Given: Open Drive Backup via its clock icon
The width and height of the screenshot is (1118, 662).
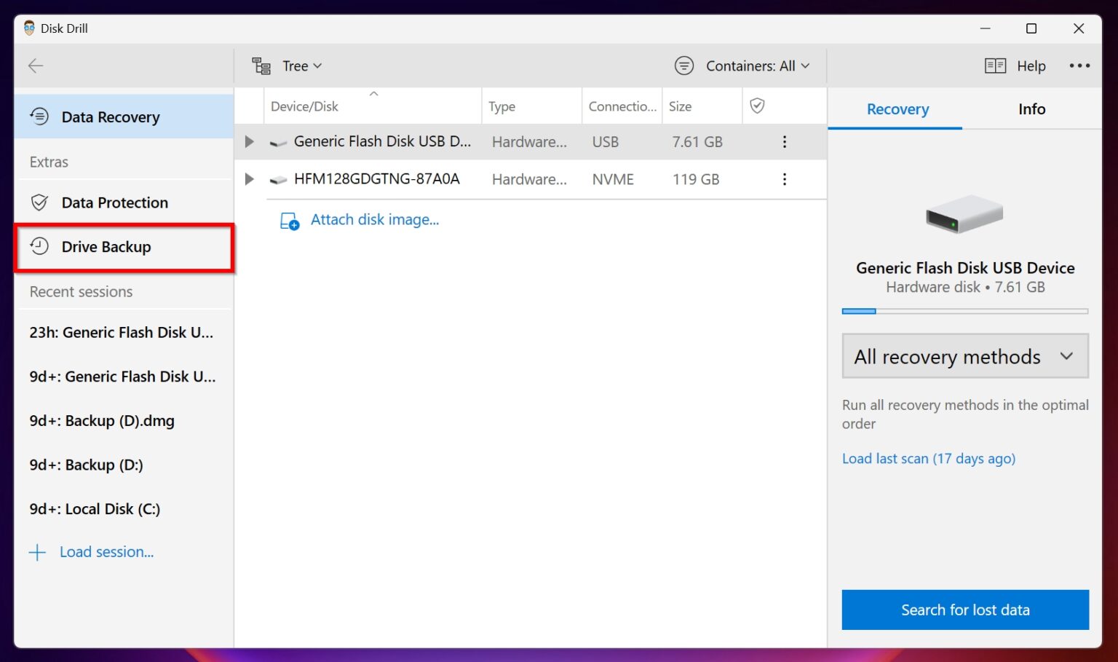Looking at the screenshot, I should click(39, 247).
